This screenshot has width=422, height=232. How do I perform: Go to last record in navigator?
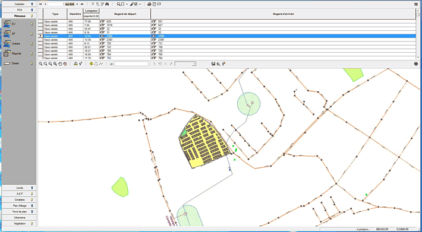click(x=82, y=4)
